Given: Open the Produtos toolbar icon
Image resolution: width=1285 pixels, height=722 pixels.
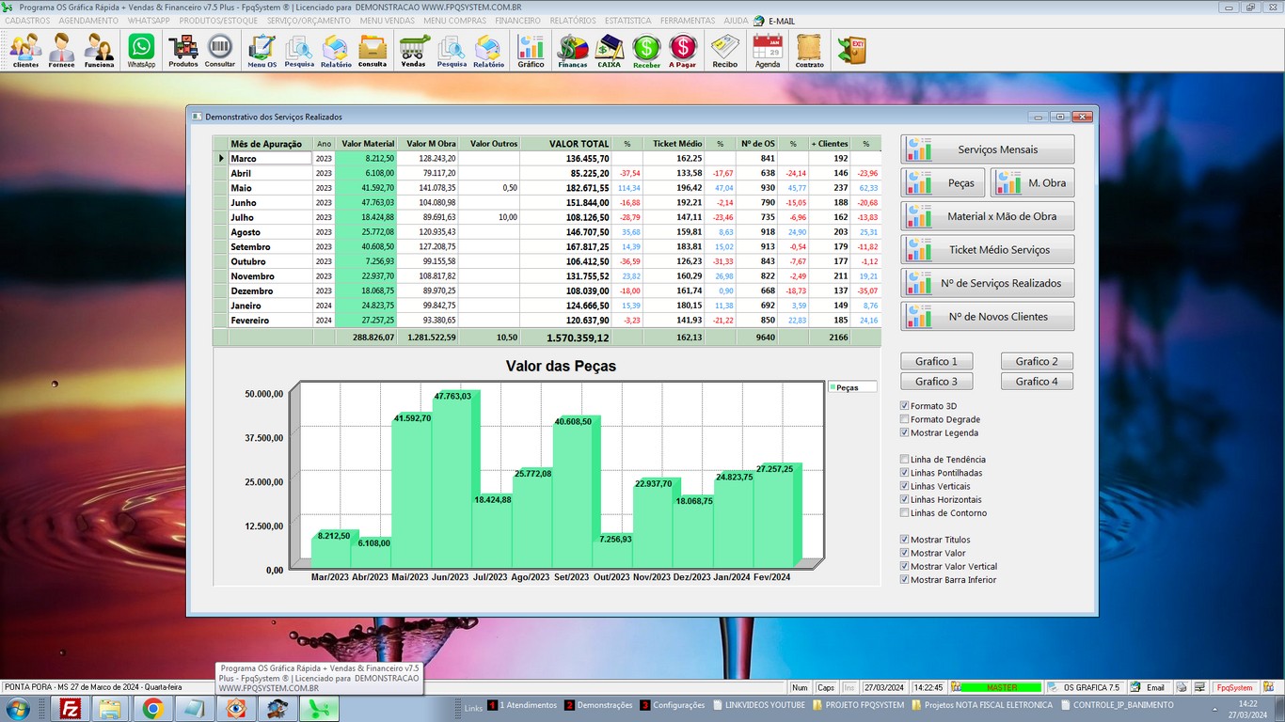Looking at the screenshot, I should click(x=183, y=50).
